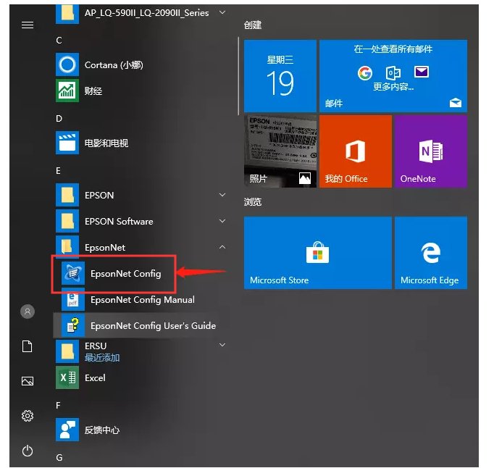This screenshot has height=468, width=494.
Task: Jump to letter F section header
Action: tap(58, 405)
